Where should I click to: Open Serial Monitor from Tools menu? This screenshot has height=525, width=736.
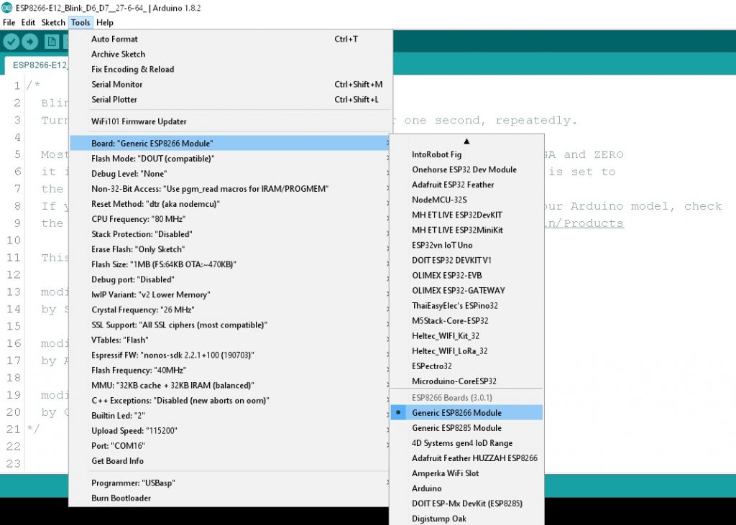230,85
